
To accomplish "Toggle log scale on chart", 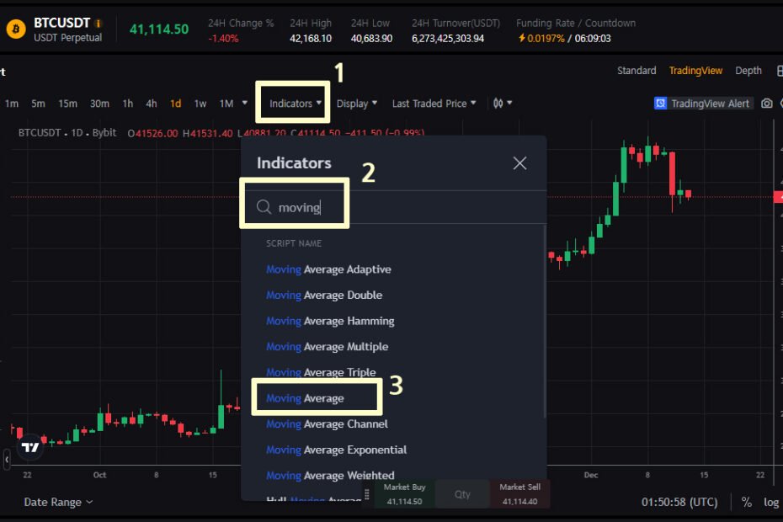I will tap(771, 502).
